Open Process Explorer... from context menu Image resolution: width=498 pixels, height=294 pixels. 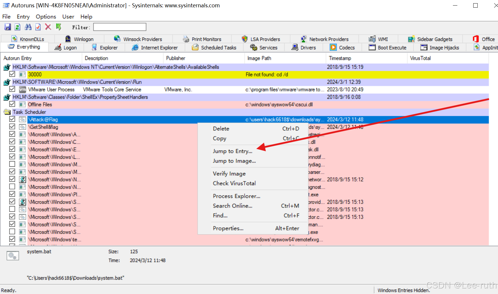pos(253,196)
